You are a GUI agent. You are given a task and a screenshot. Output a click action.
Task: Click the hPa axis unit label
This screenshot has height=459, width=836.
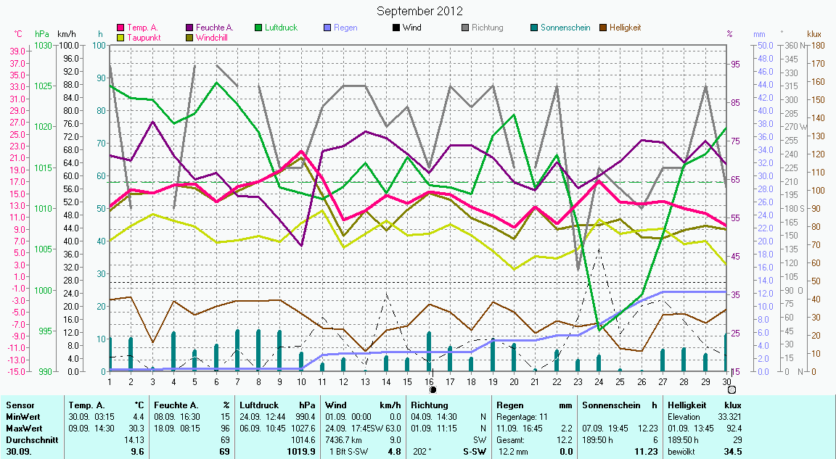43,34
